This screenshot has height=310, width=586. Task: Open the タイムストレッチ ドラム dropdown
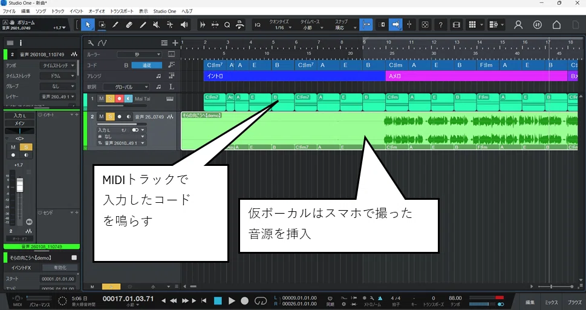tap(57, 76)
